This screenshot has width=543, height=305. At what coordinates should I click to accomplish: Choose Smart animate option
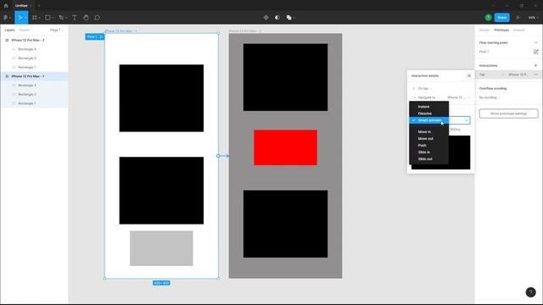tap(429, 120)
